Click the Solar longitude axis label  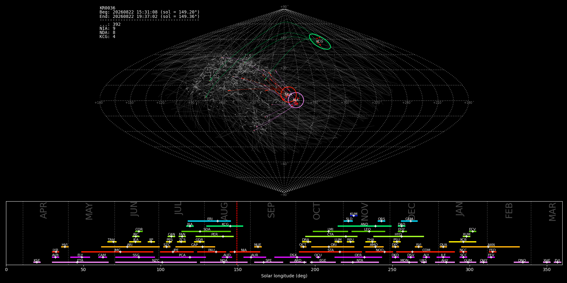tap(284, 276)
